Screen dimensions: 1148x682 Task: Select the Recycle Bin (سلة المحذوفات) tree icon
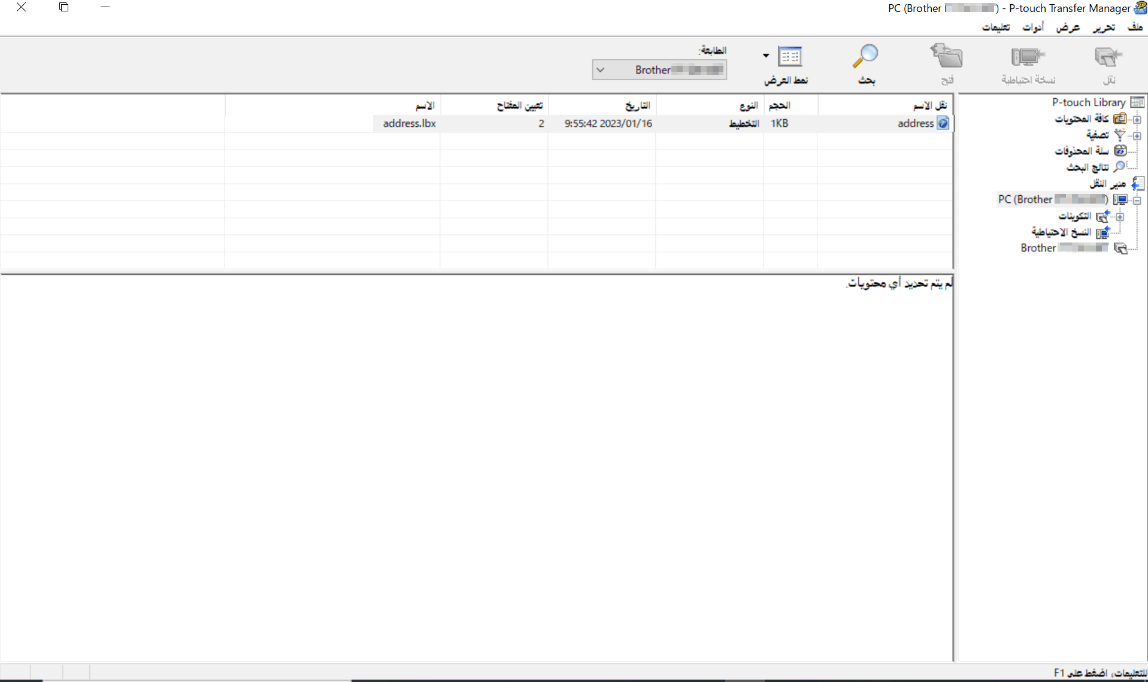pos(1120,151)
